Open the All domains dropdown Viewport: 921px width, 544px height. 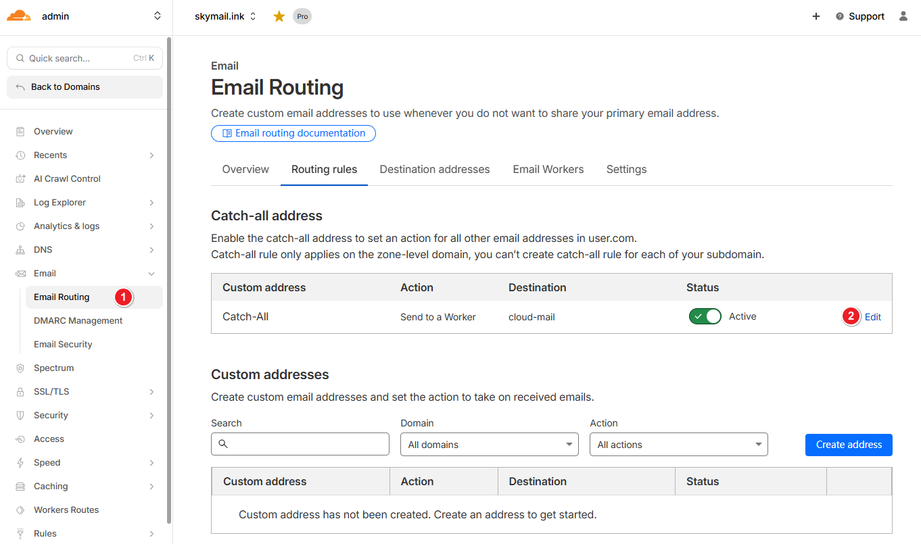click(490, 445)
